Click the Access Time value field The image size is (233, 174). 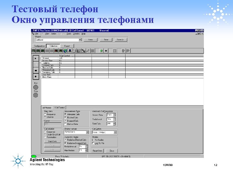110,115
